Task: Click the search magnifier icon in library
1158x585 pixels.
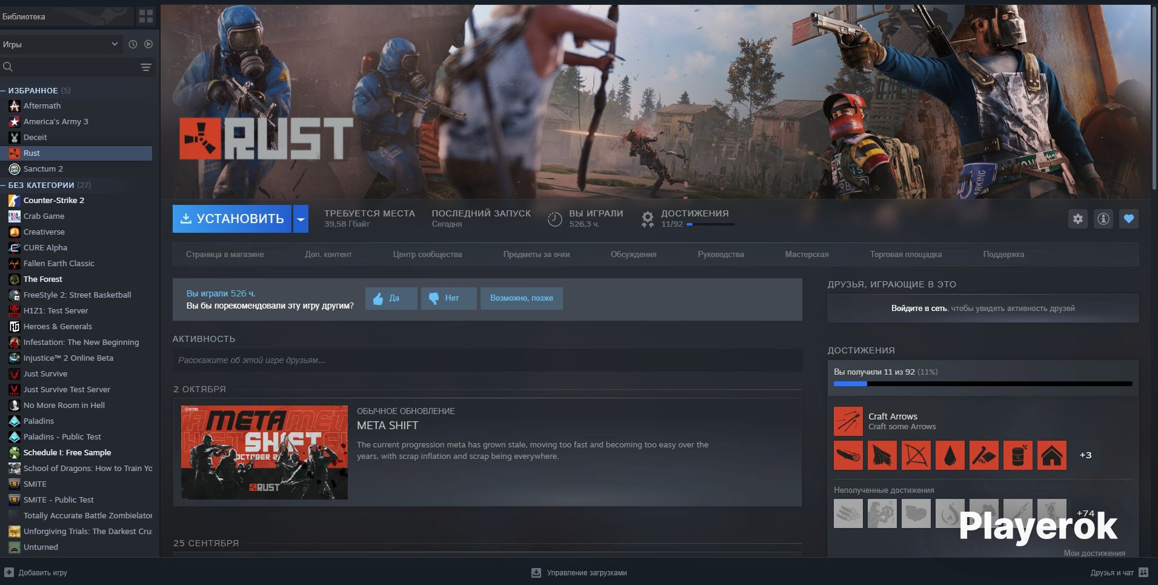Action: (8, 67)
